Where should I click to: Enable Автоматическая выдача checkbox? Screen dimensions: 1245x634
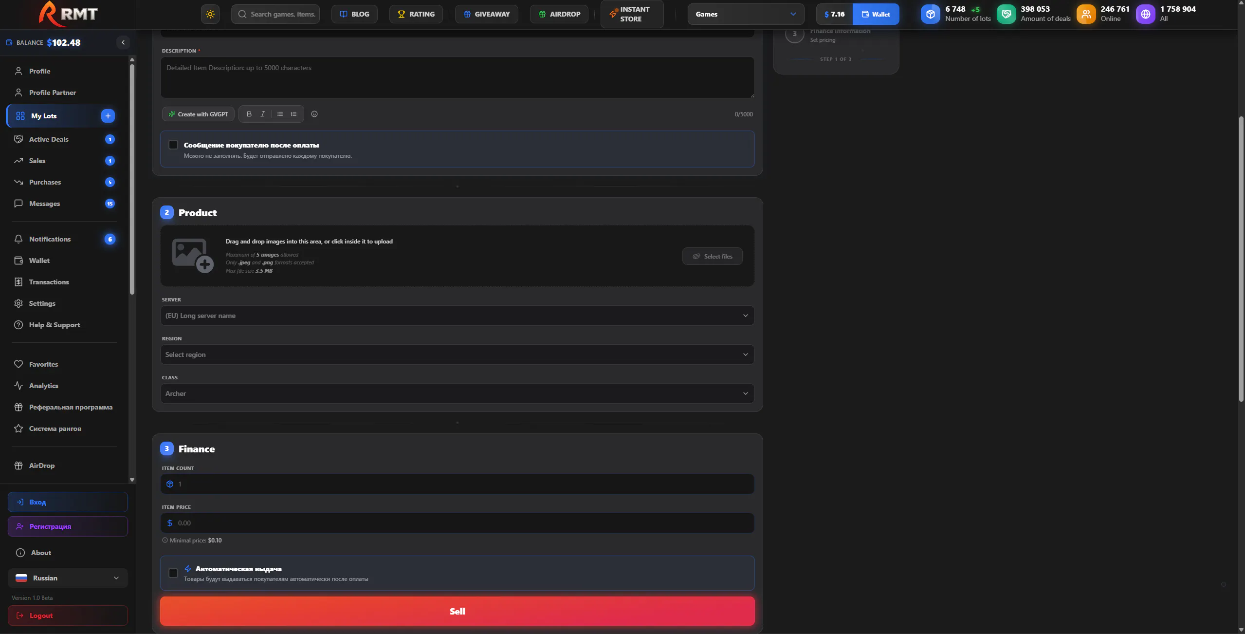click(173, 573)
